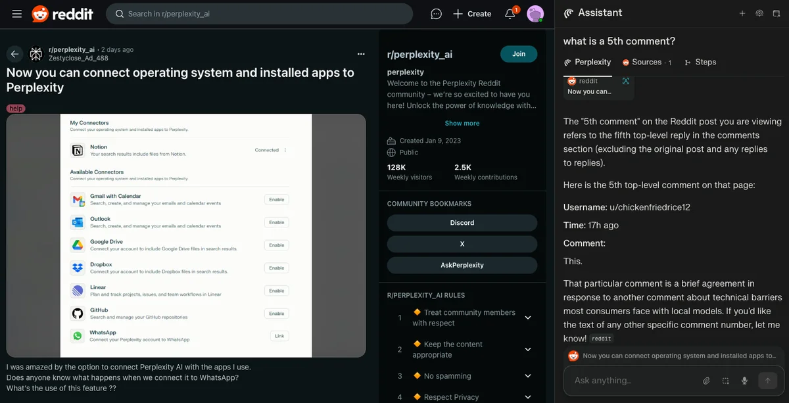
Task: Click the Gmail icon in the post image
Action: click(78, 199)
